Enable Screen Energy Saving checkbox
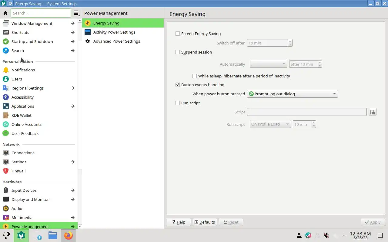The image size is (388, 242). [178, 34]
